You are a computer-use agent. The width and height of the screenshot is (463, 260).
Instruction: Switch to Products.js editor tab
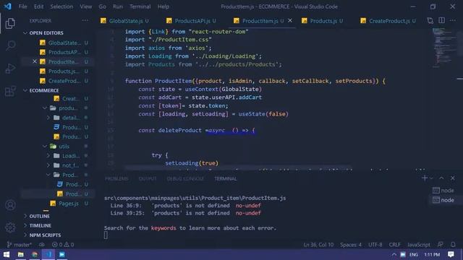[323, 21]
